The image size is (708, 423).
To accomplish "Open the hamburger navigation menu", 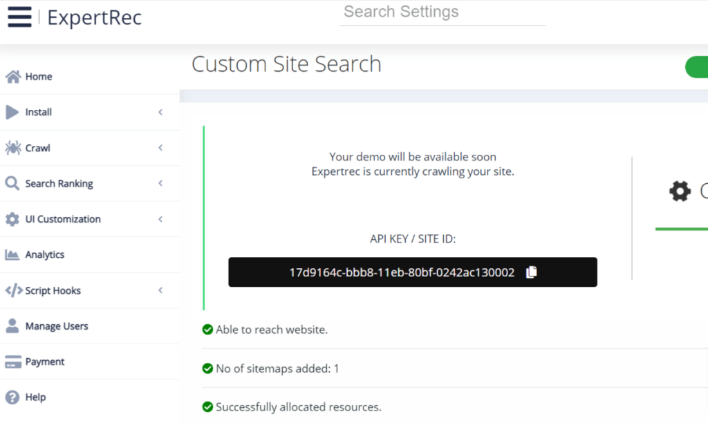I will pyautogui.click(x=19, y=17).
